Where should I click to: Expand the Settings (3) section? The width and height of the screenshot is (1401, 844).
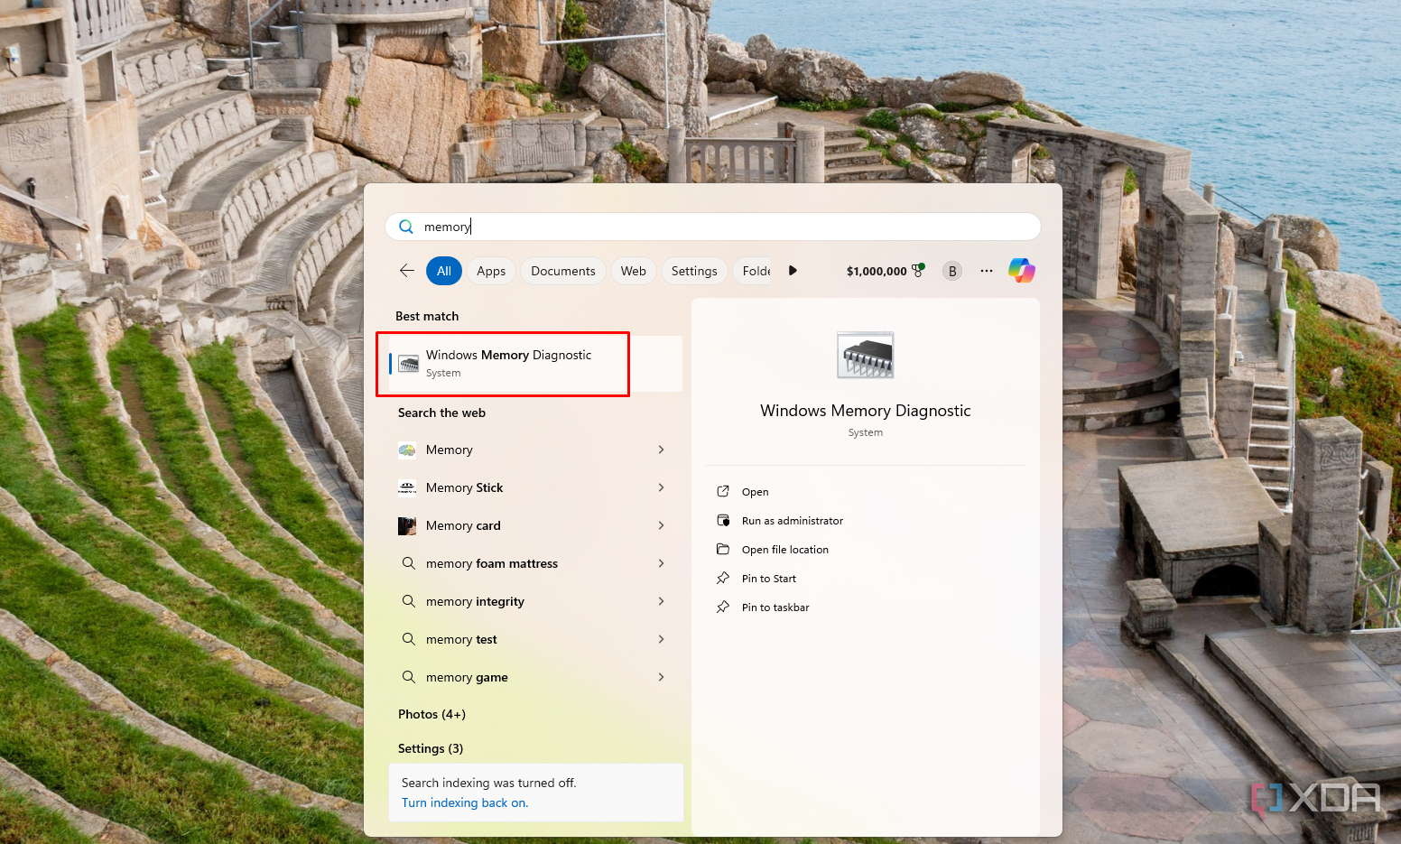431,748
